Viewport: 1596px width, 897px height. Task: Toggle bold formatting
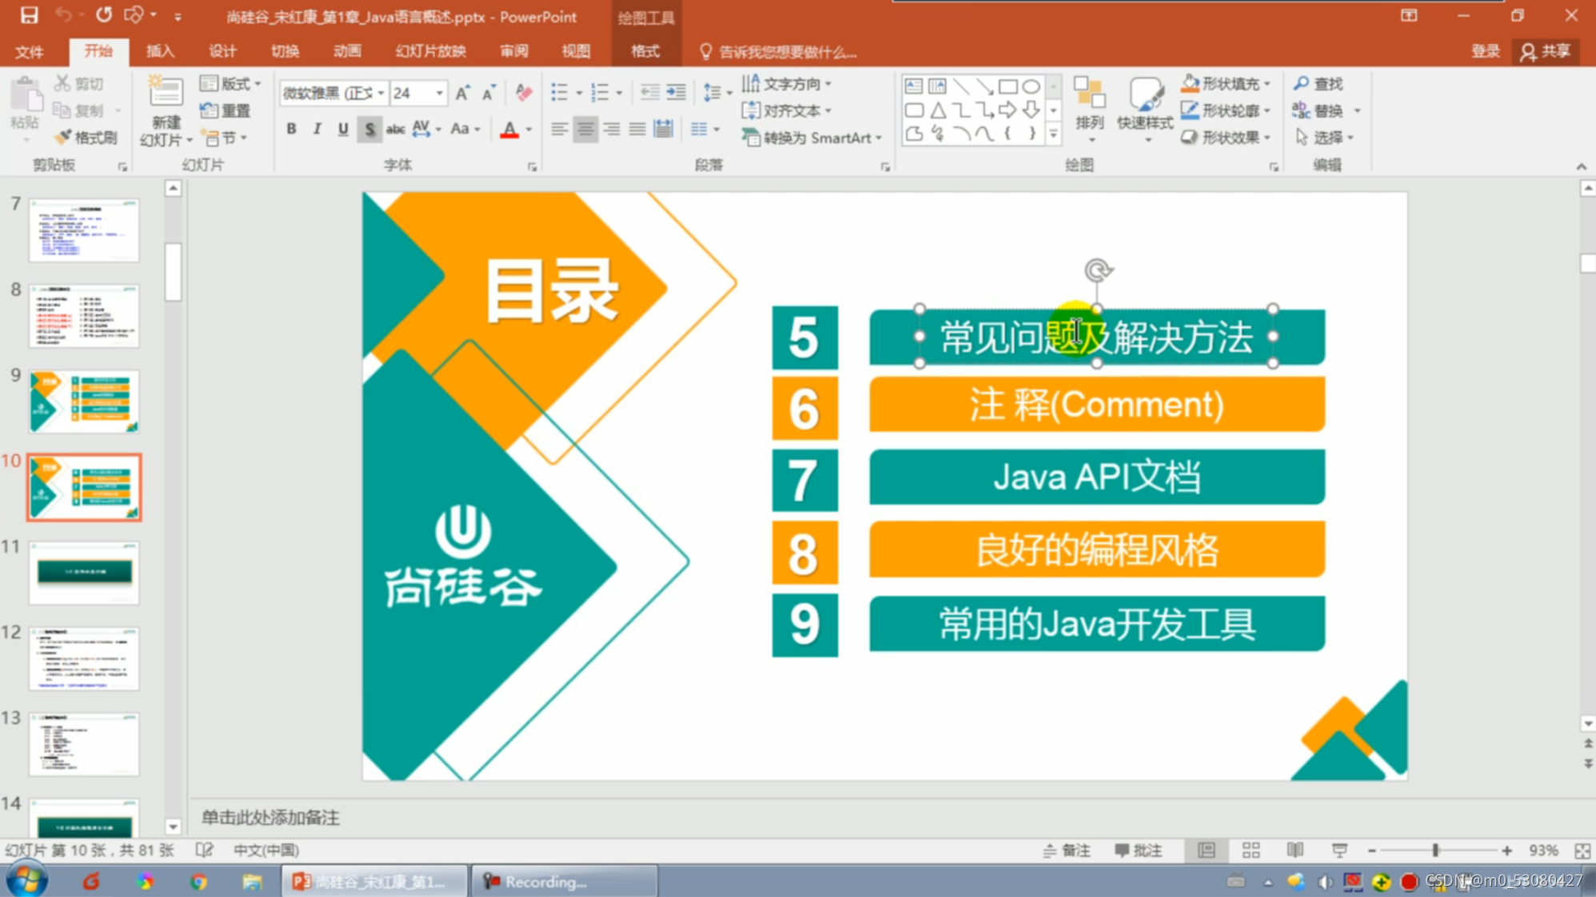[x=291, y=129]
